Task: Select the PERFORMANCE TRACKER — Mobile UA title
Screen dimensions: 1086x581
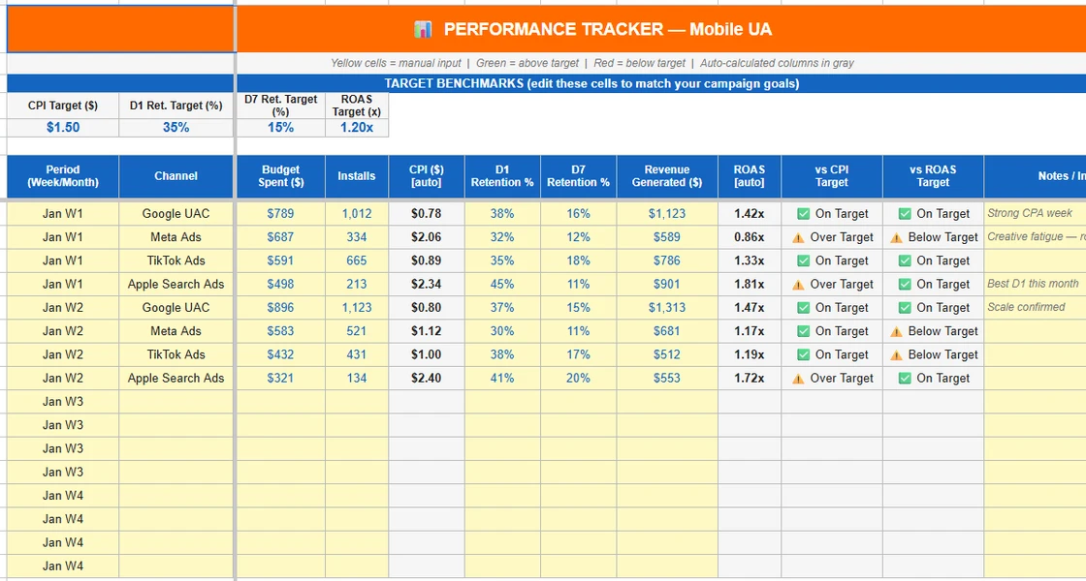Action: [607, 29]
